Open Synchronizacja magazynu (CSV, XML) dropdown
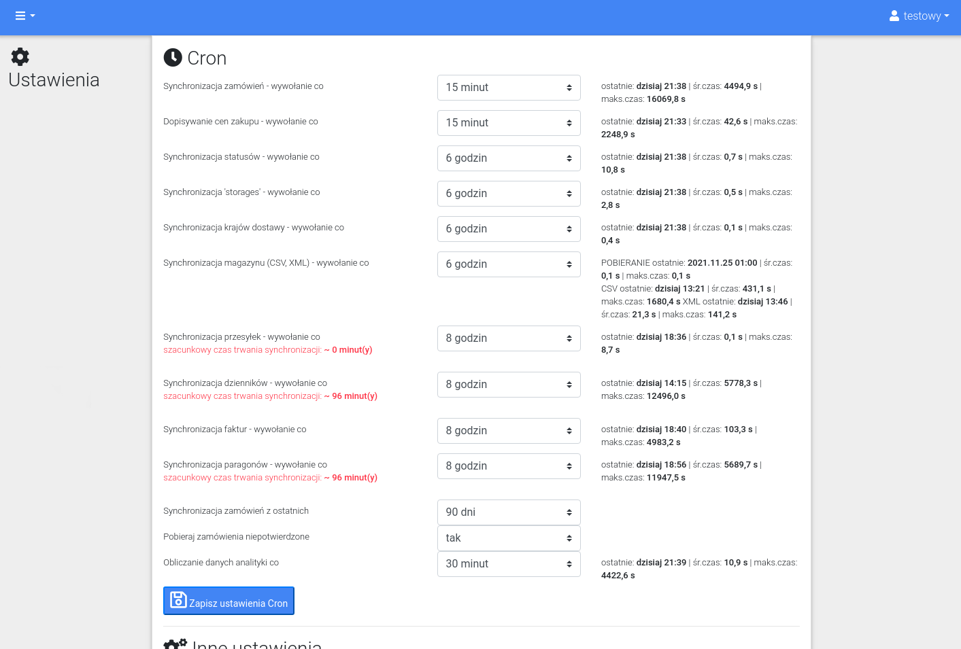 tap(509, 264)
